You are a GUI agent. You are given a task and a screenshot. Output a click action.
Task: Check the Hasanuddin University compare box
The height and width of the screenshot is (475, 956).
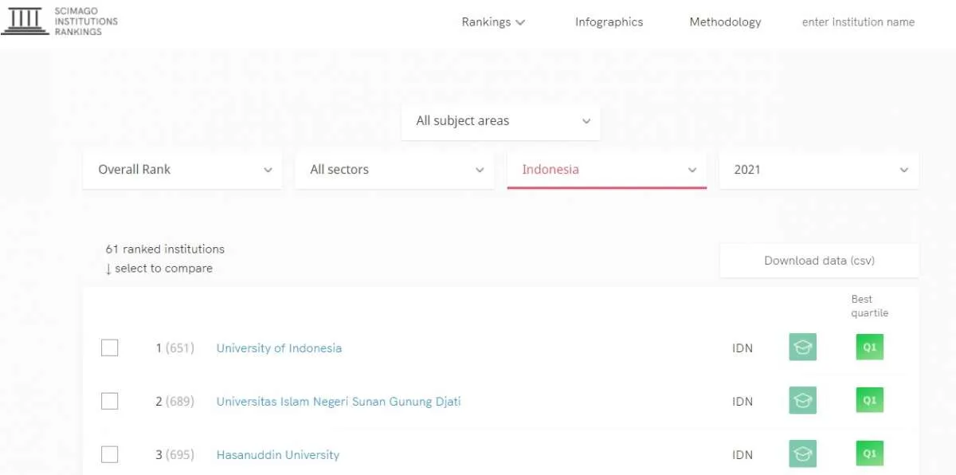(110, 454)
